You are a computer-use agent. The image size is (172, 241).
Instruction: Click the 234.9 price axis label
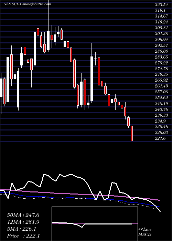[x=160, y=121]
